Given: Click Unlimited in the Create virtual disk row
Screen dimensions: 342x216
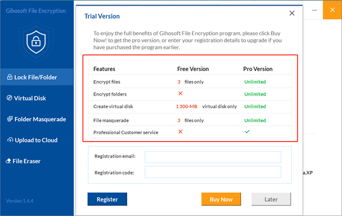Looking at the screenshot, I should (x=255, y=106).
